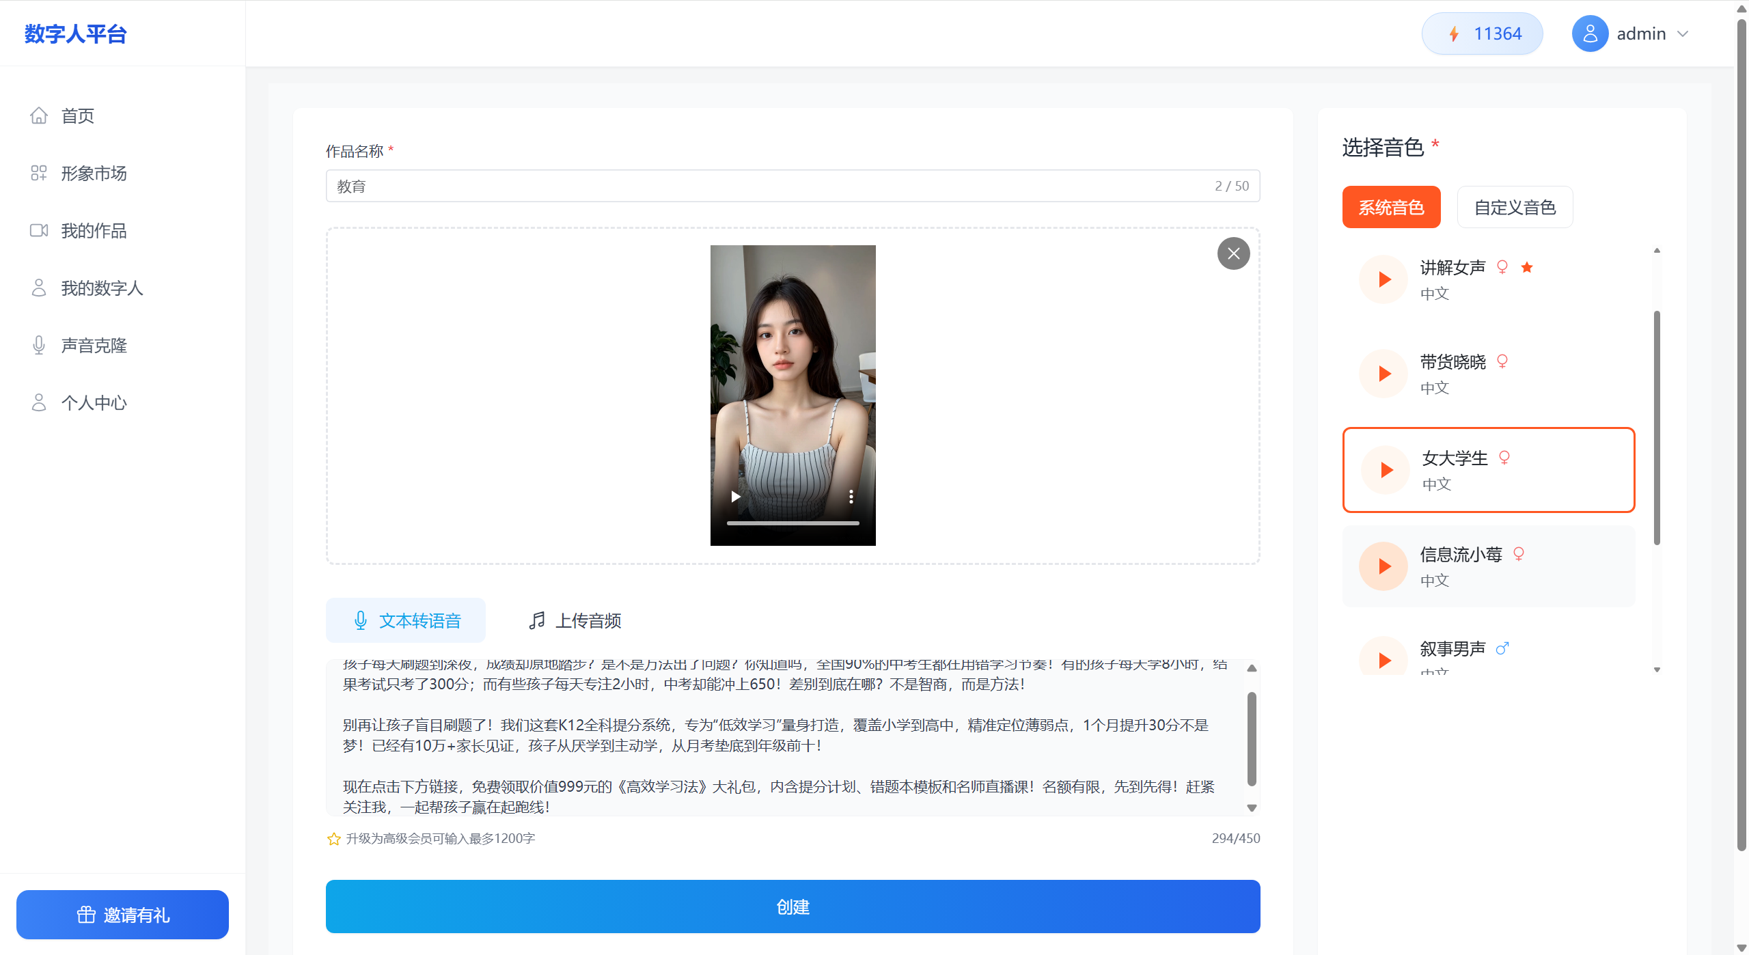The width and height of the screenshot is (1749, 955).
Task: Click favorite star on 讲解女声
Action: point(1527,268)
